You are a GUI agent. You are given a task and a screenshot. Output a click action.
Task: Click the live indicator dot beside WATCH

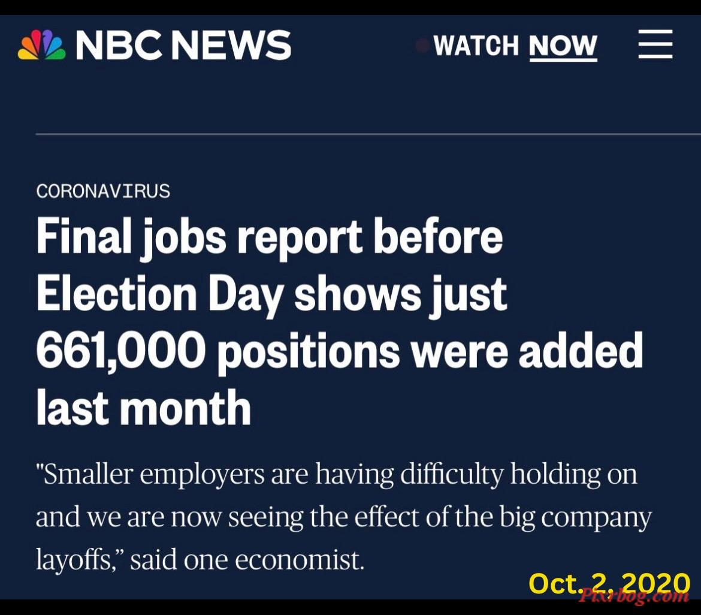[421, 46]
